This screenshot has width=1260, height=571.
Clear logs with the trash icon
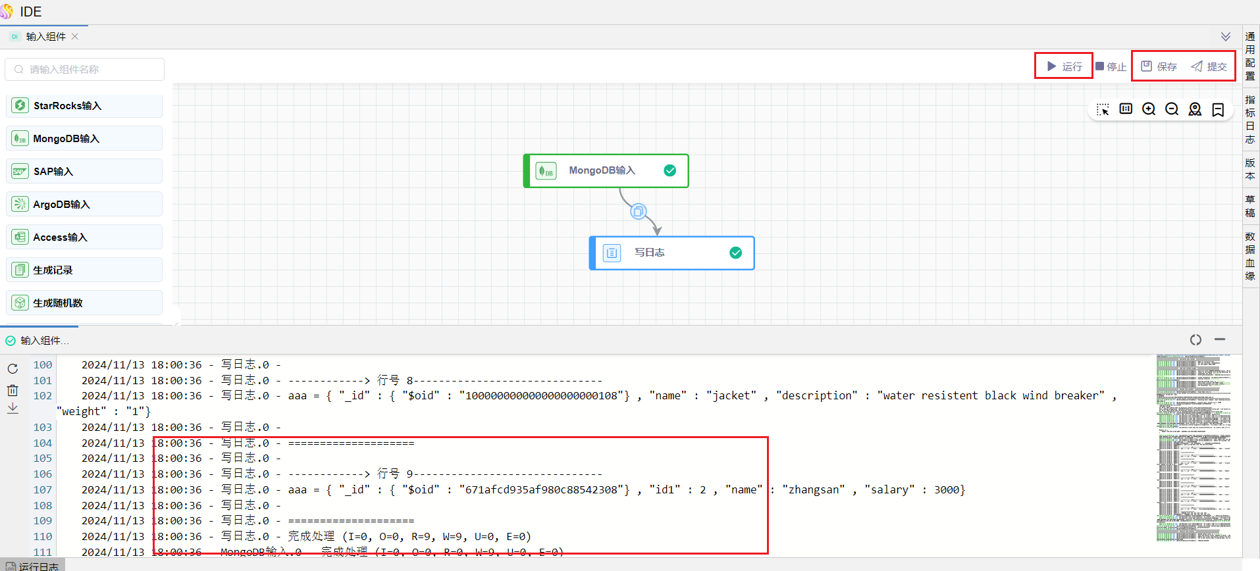coord(13,390)
